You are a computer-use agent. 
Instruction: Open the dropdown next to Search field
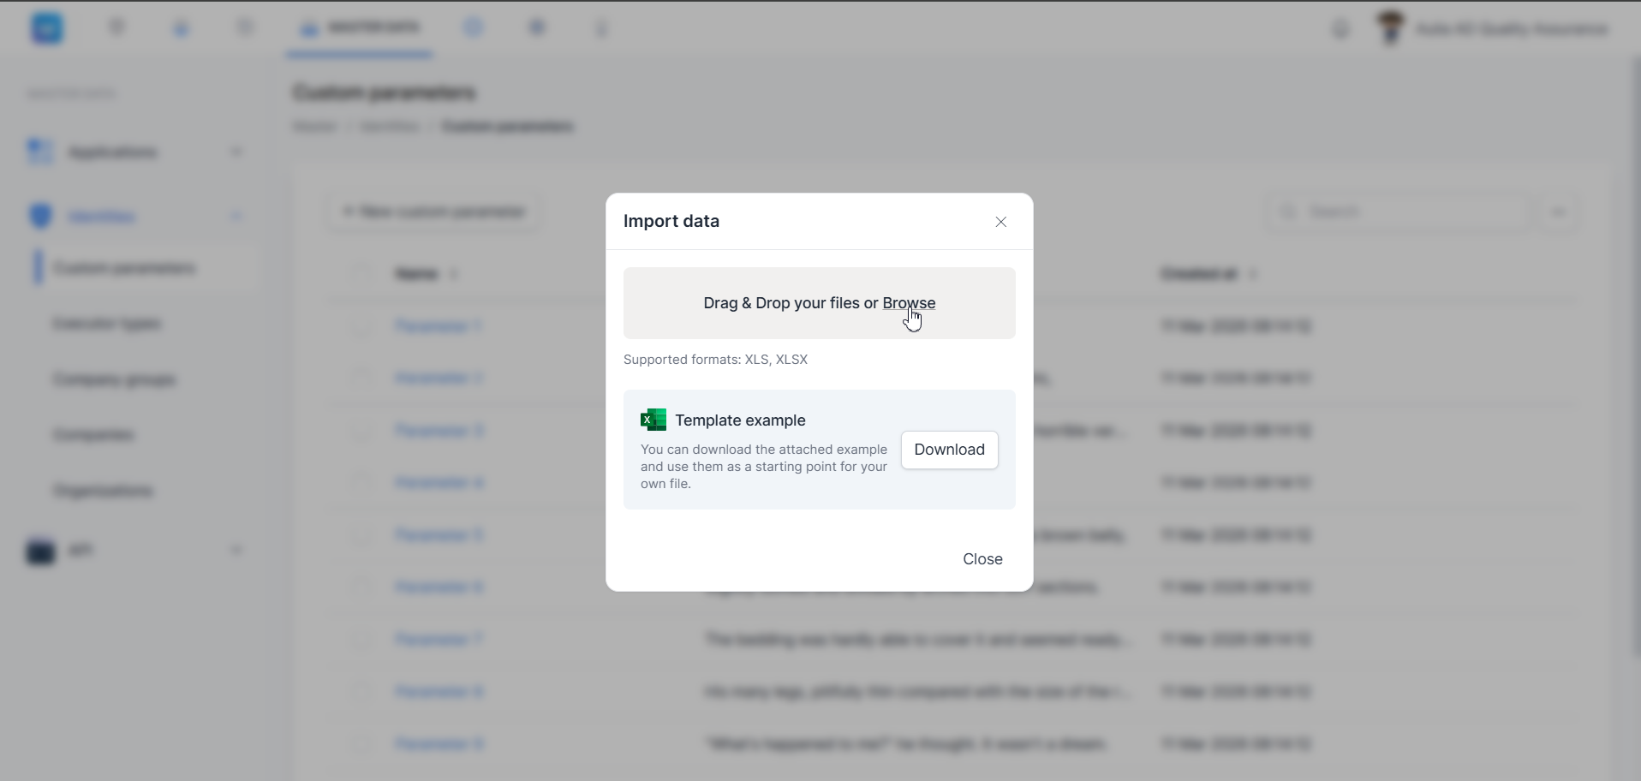click(1559, 212)
